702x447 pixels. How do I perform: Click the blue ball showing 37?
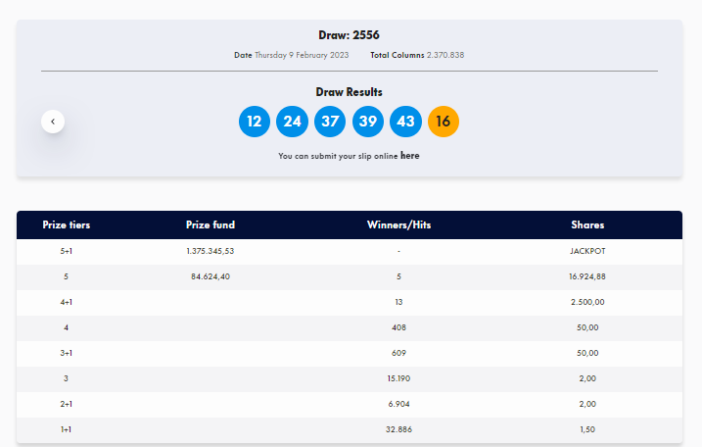tap(330, 122)
